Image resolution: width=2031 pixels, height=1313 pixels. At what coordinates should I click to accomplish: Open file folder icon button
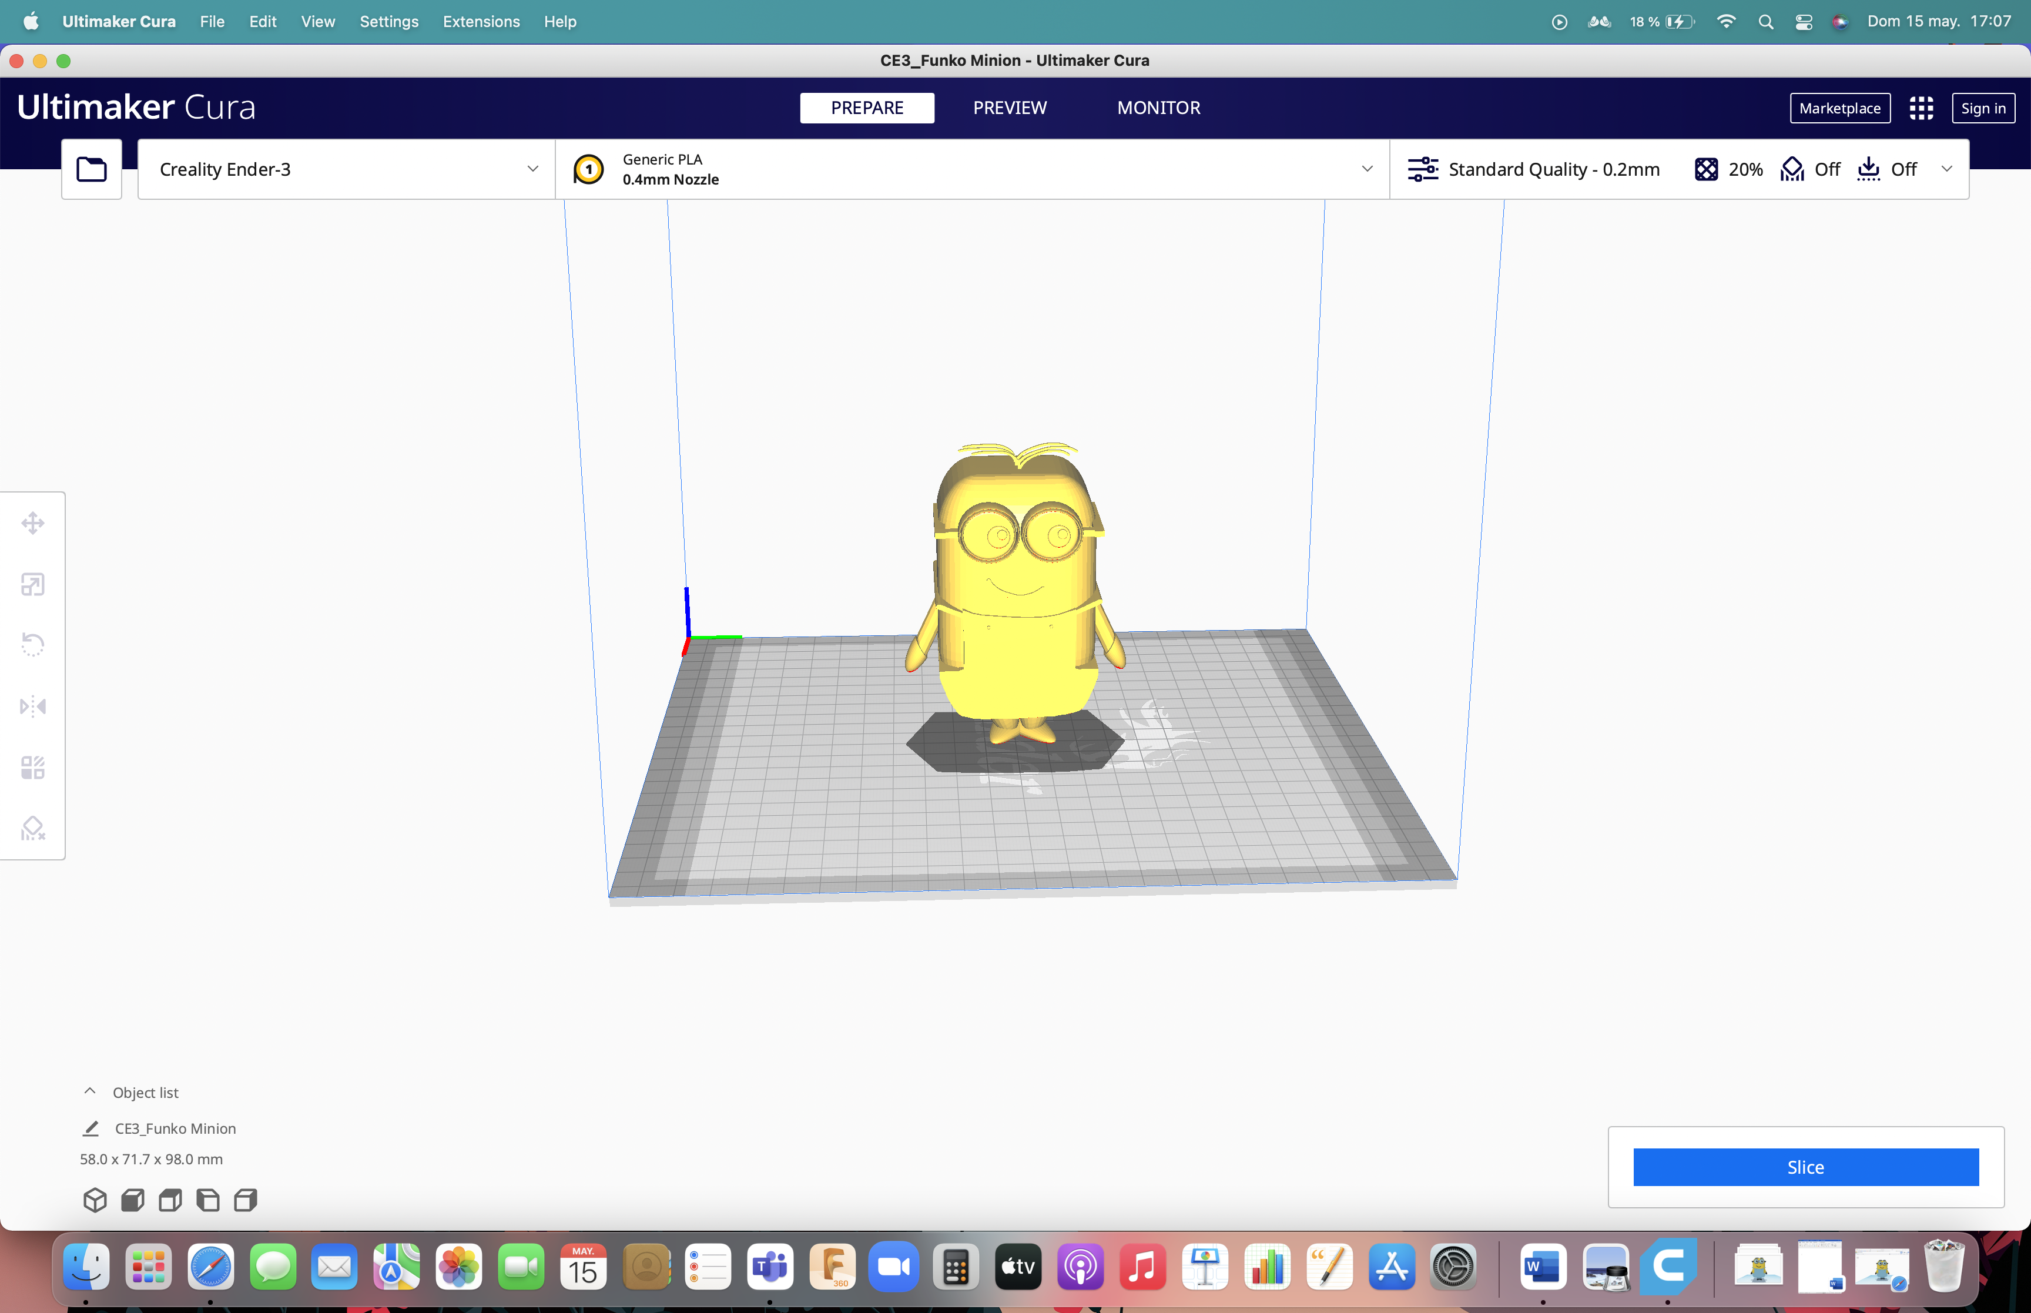click(91, 169)
